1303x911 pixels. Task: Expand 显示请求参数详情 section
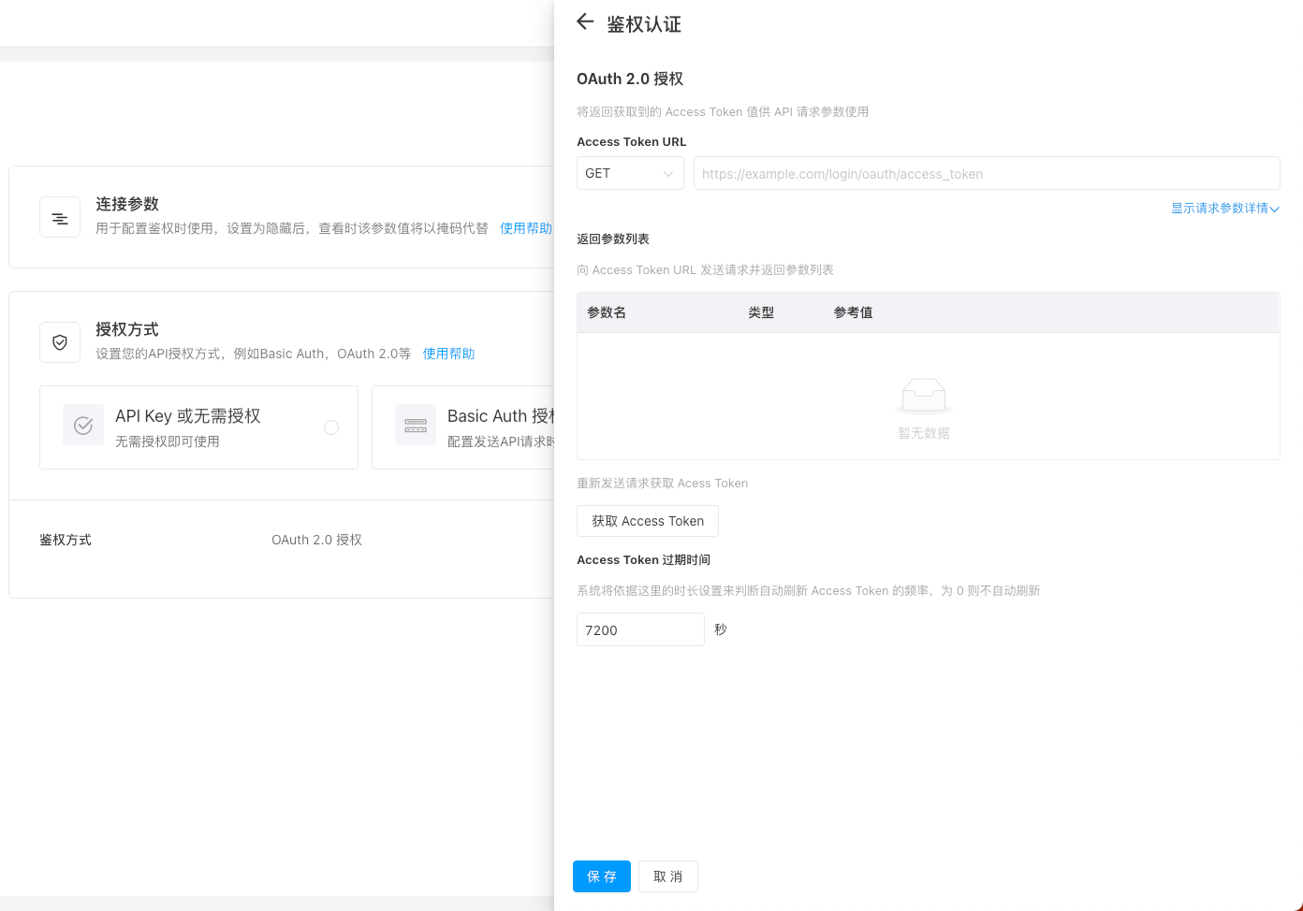[1224, 208]
